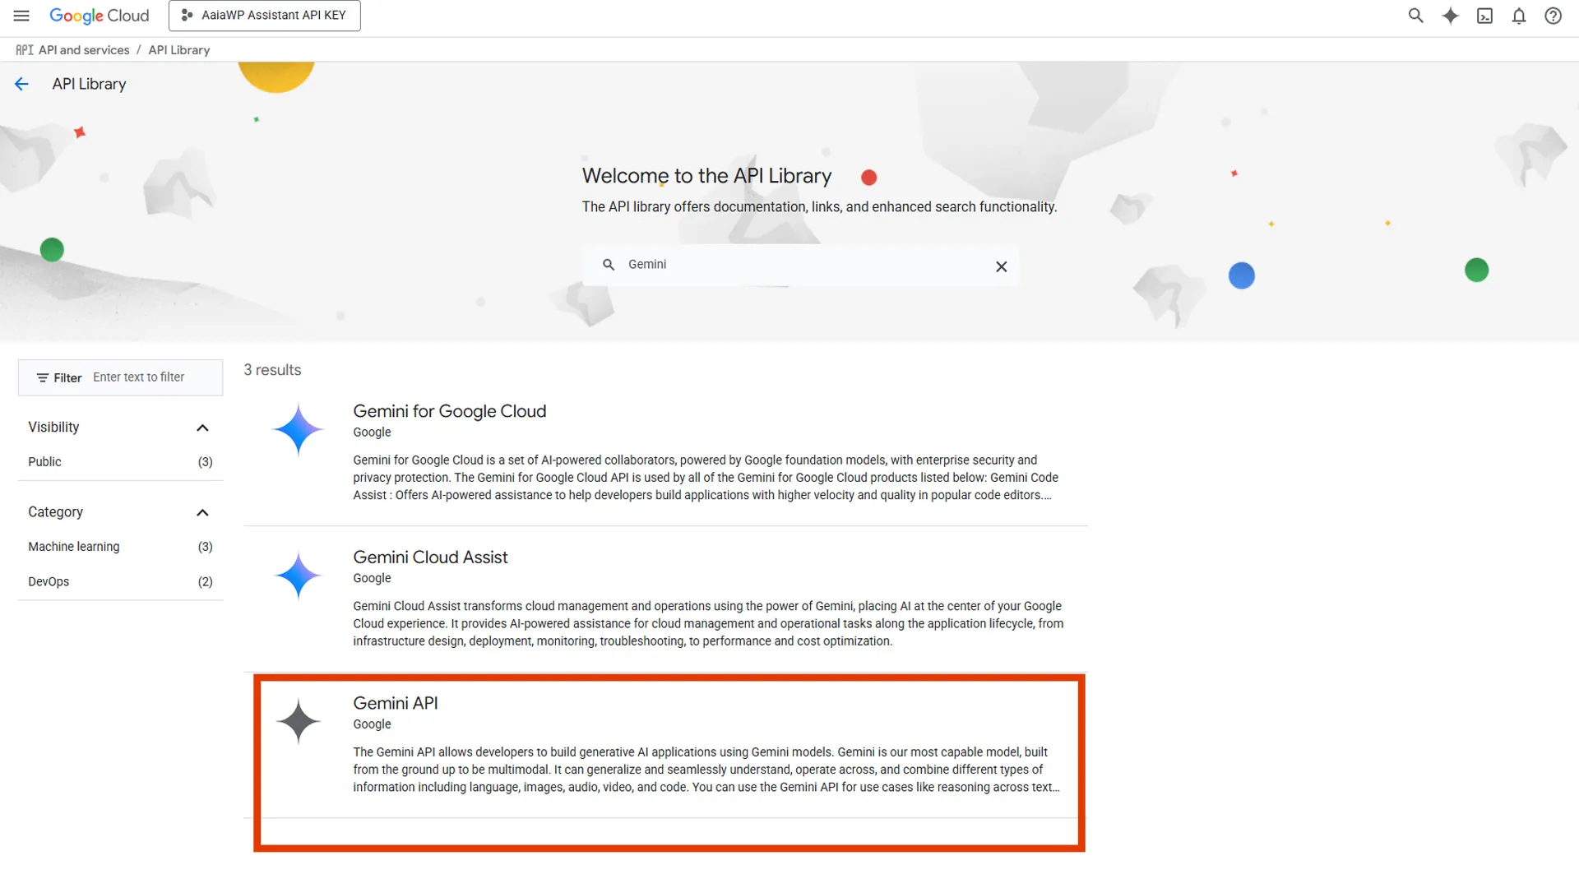The image size is (1579, 888).
Task: Open Gemini Cloud Assist result
Action: tap(430, 557)
